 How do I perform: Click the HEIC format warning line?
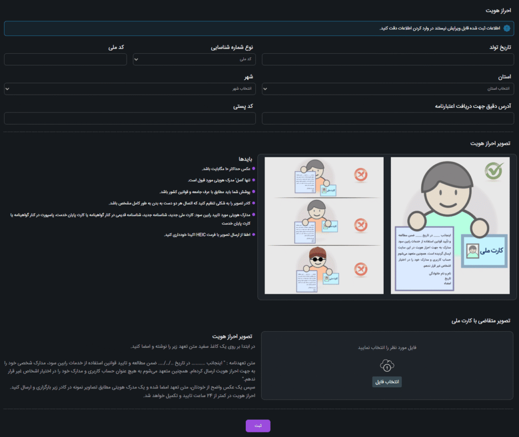click(x=207, y=235)
